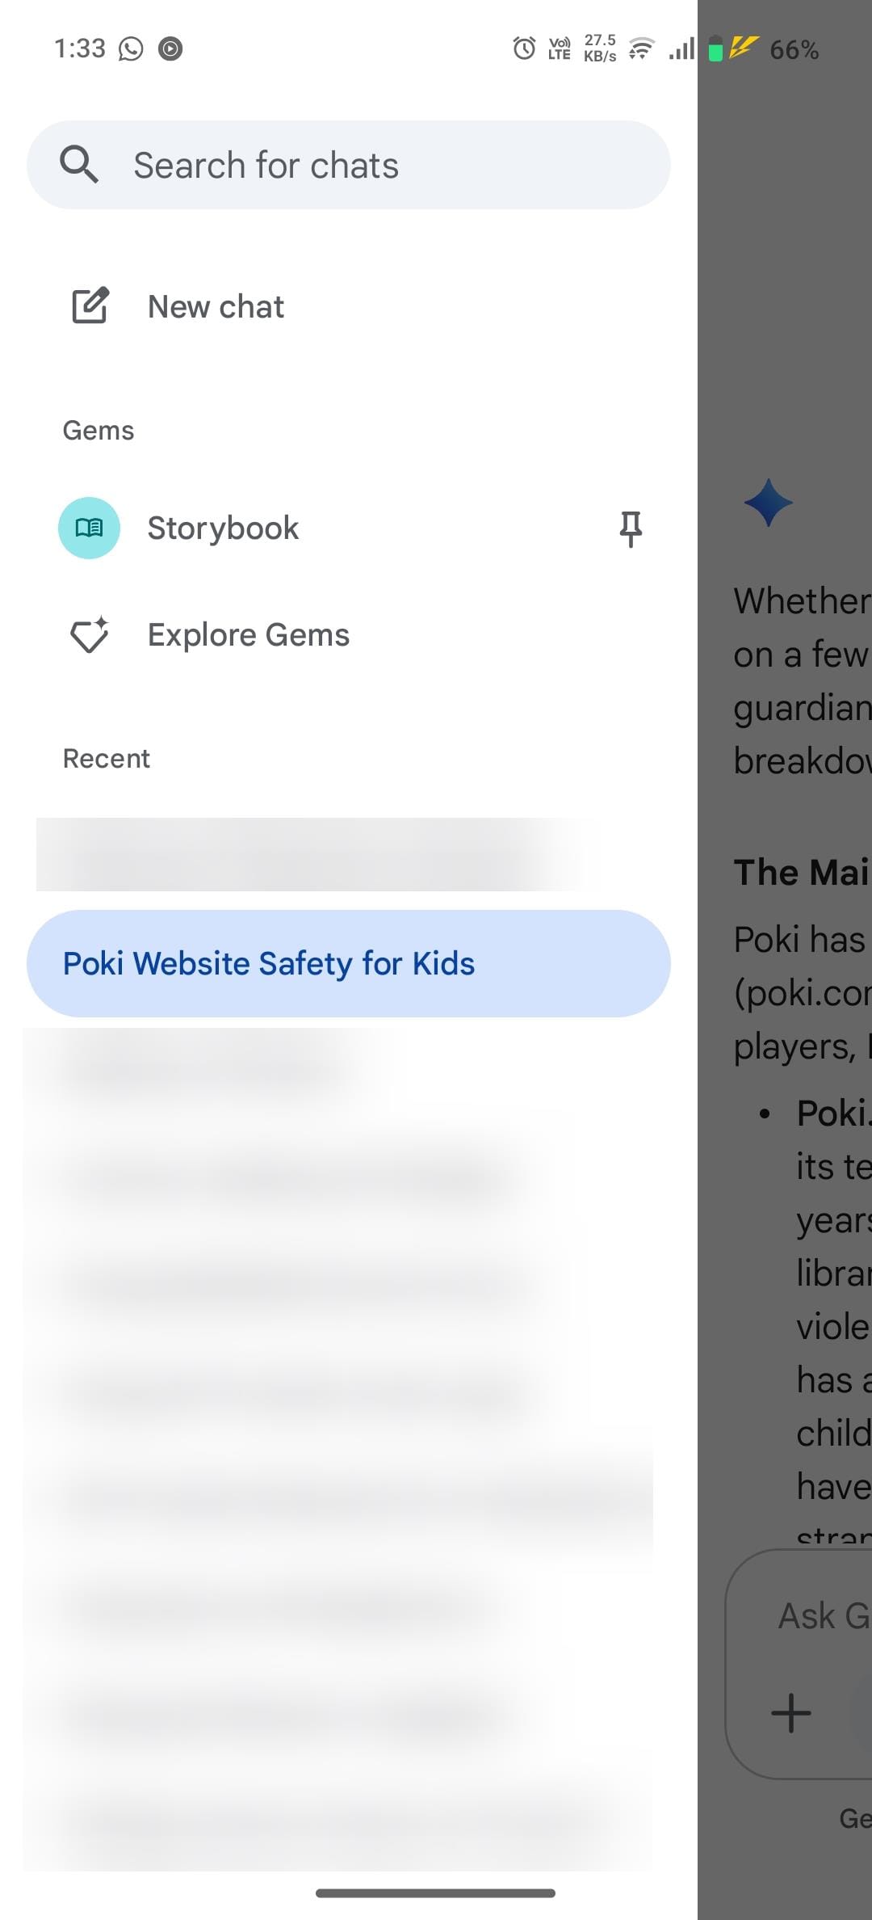The image size is (872, 1920).
Task: Tap the WhatsApp status bar icon
Action: coord(131,49)
